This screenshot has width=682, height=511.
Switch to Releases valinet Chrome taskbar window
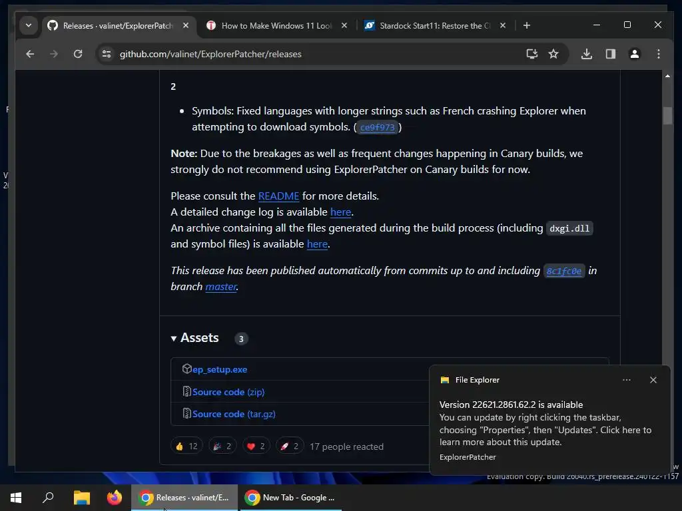coord(184,498)
